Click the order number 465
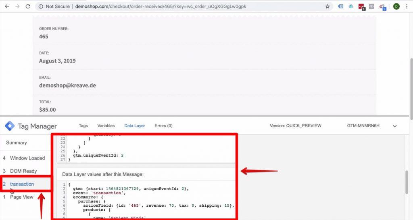Screen dimensions: 413x220 click(x=44, y=37)
